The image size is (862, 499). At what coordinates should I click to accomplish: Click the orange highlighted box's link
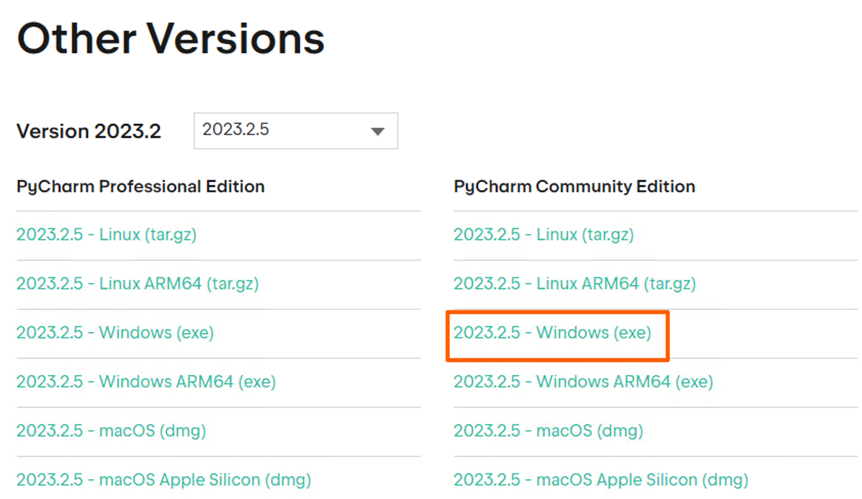click(x=552, y=333)
